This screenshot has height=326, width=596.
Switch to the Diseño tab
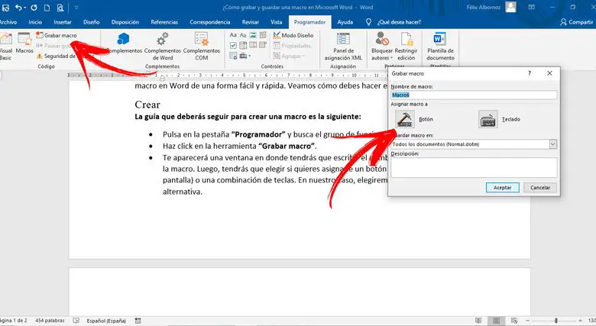click(91, 22)
